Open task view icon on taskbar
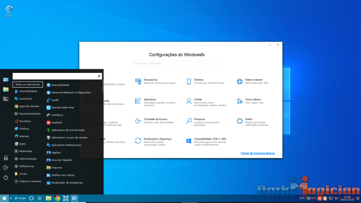The height and width of the screenshot is (203, 361). 40,198
